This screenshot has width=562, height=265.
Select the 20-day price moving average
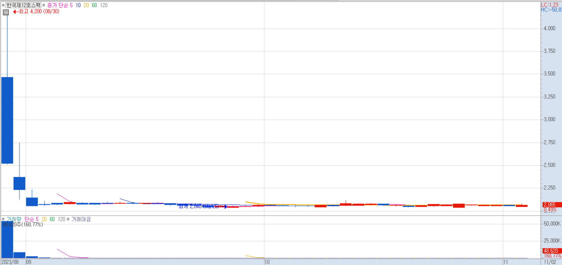[86, 5]
